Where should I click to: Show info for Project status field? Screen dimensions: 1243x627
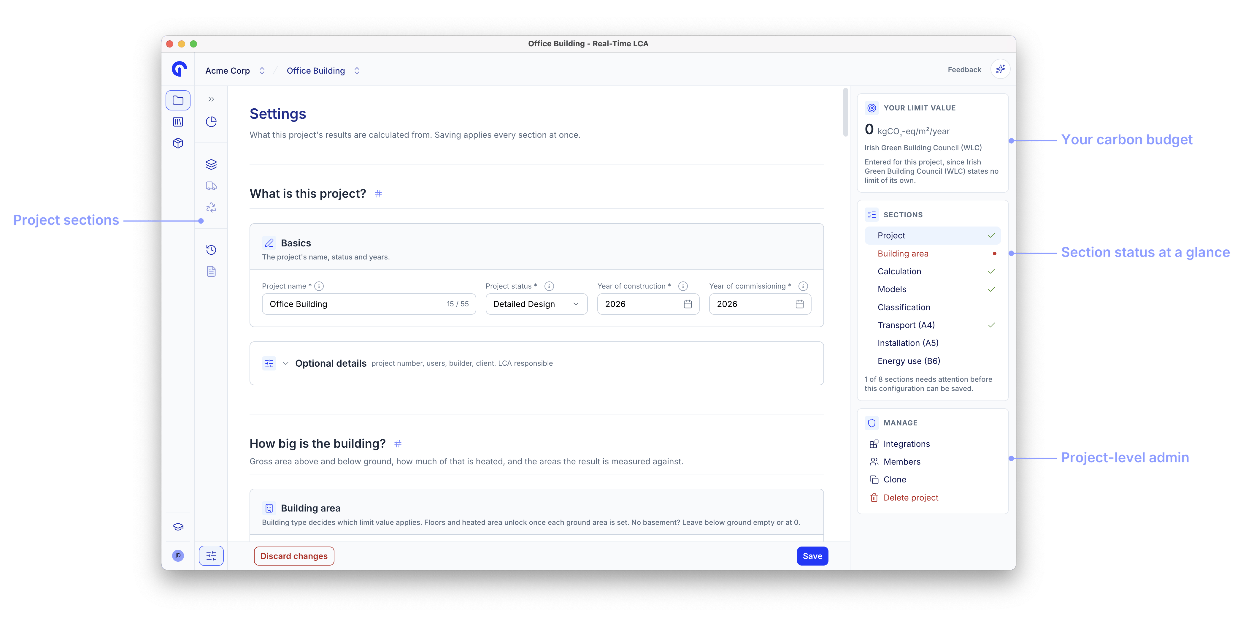pyautogui.click(x=549, y=286)
